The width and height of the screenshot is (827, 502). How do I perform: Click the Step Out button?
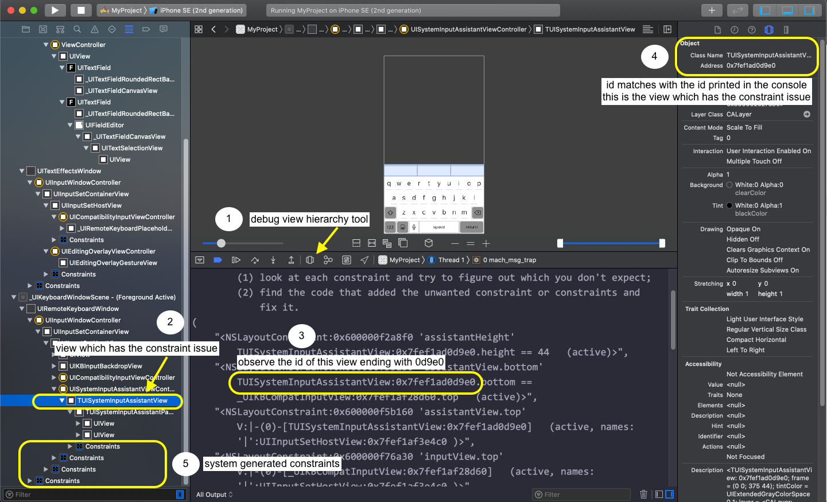pyautogui.click(x=291, y=260)
